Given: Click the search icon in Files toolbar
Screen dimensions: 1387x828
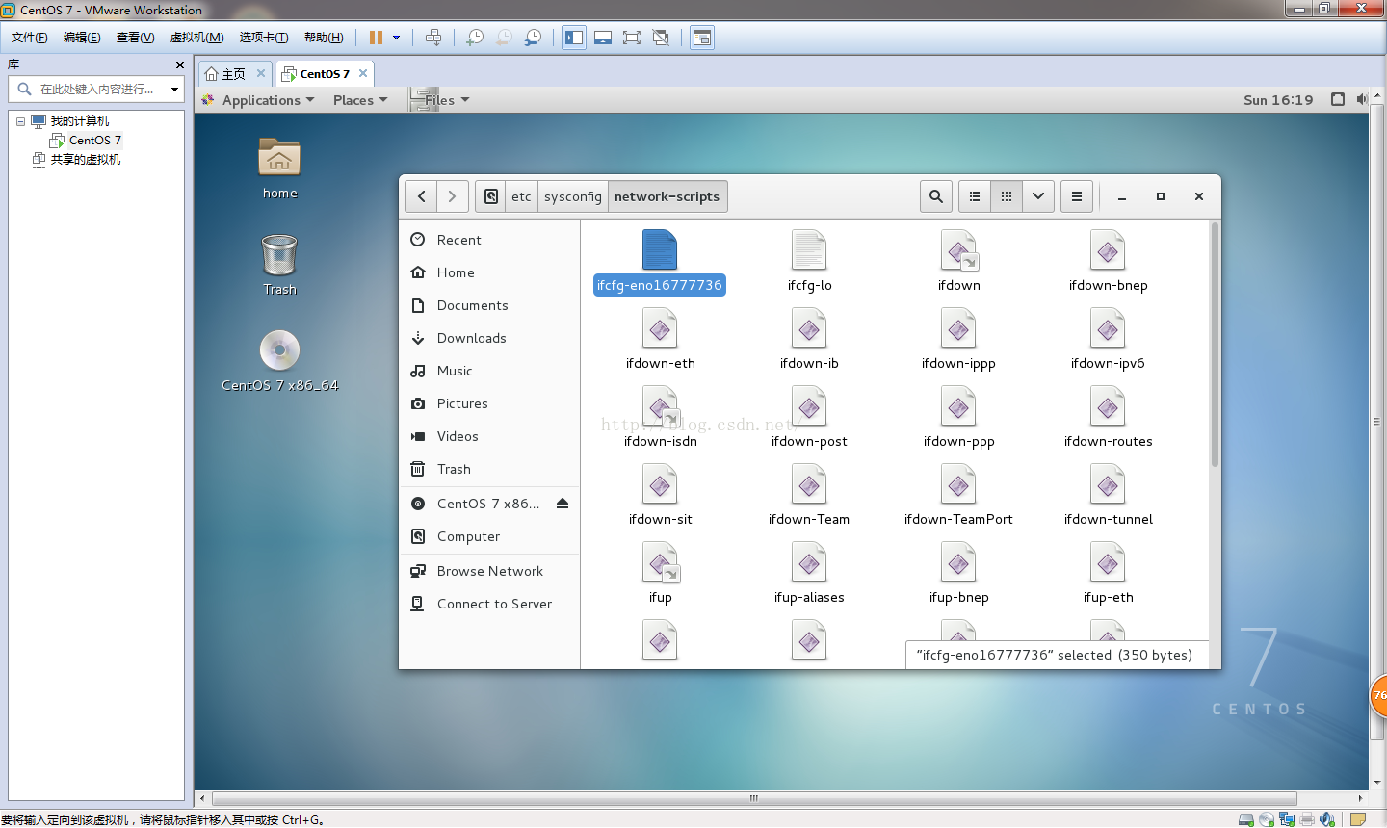Looking at the screenshot, I should [935, 196].
